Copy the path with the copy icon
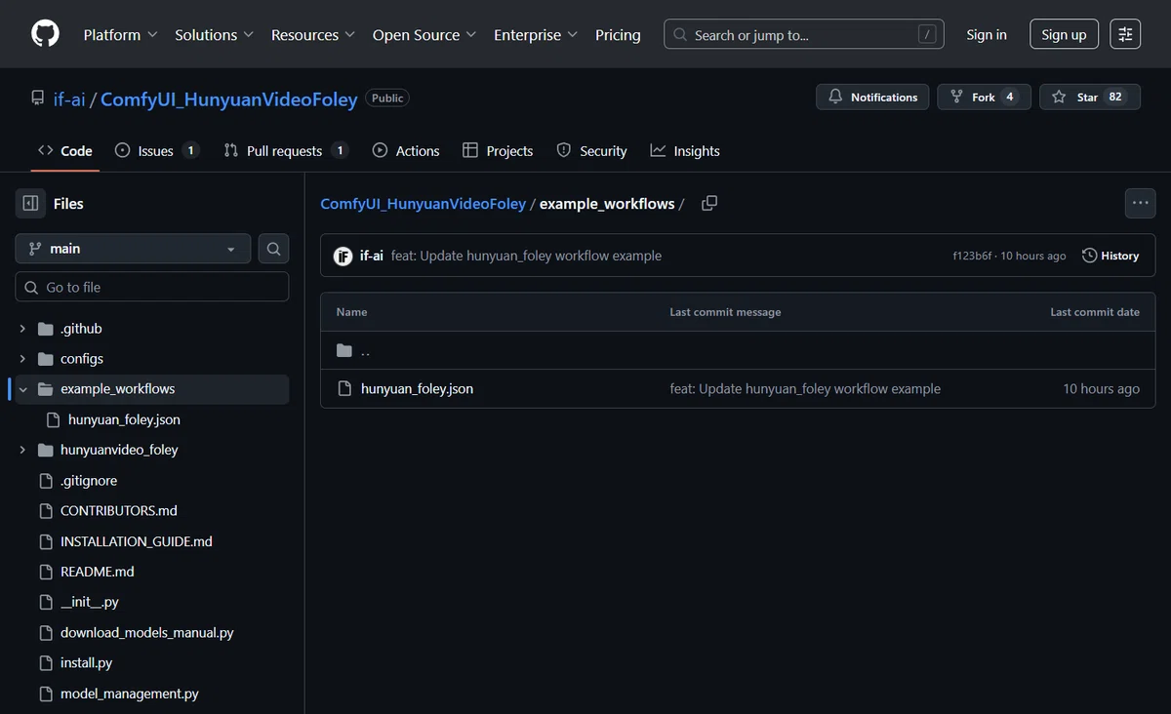This screenshot has height=714, width=1171. (x=709, y=203)
